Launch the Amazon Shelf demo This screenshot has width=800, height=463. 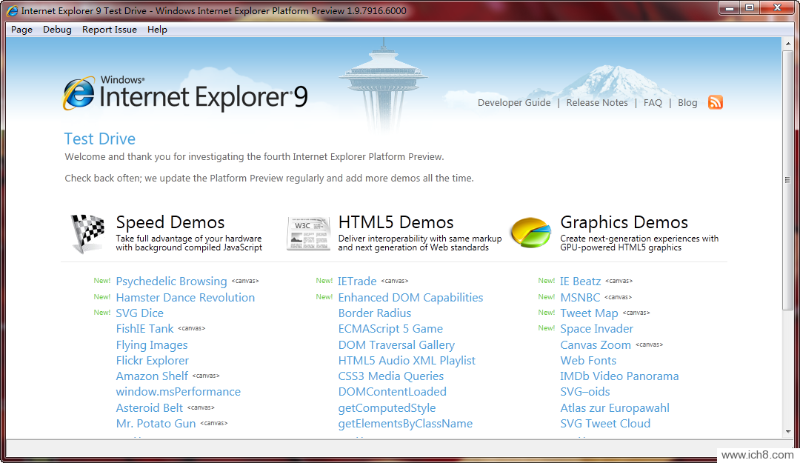[152, 376]
